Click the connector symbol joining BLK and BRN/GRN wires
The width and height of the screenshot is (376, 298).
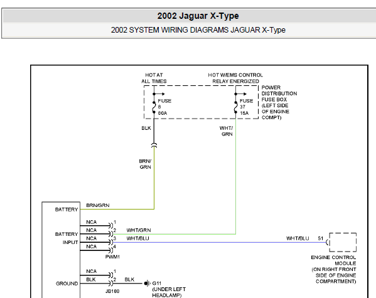click(x=154, y=145)
